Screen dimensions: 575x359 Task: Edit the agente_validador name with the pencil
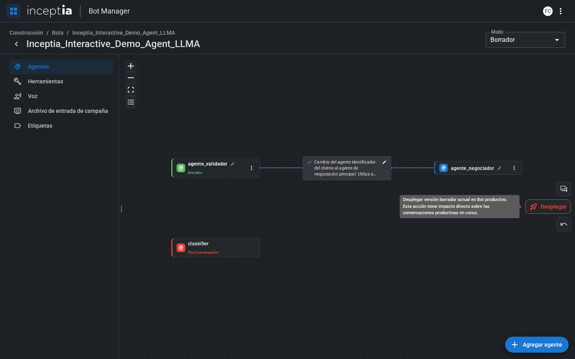232,164
